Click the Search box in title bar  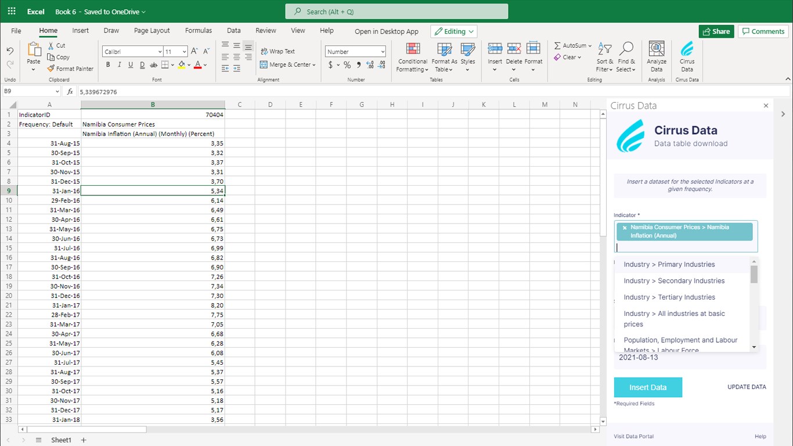click(x=396, y=12)
